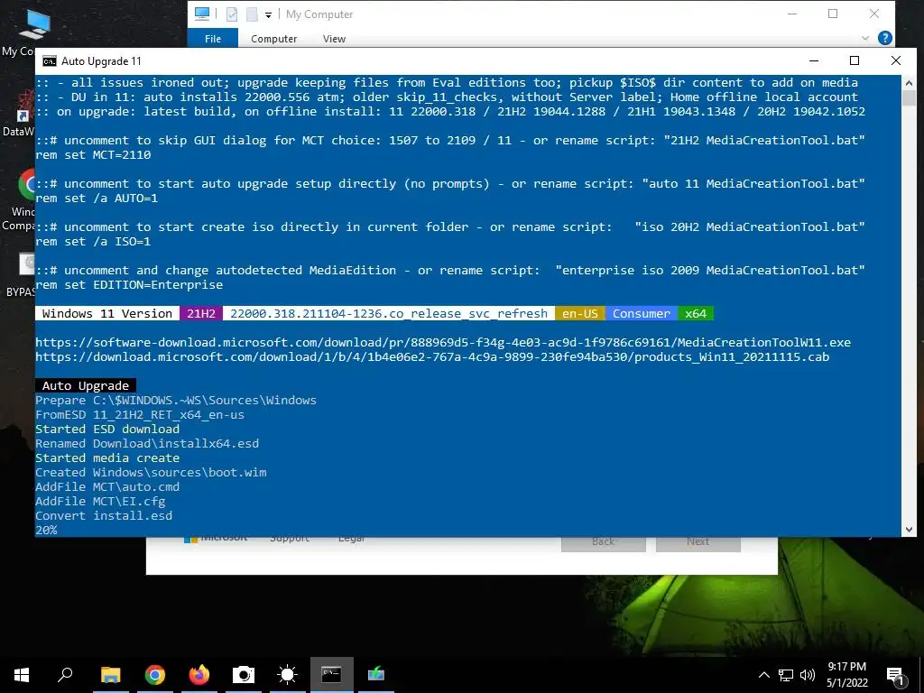Open the sun brightness app on the taskbar
The image size is (924, 693).
tap(288, 674)
